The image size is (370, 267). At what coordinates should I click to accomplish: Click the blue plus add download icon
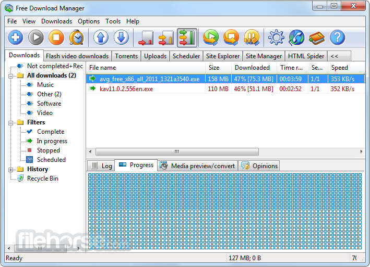(16, 37)
